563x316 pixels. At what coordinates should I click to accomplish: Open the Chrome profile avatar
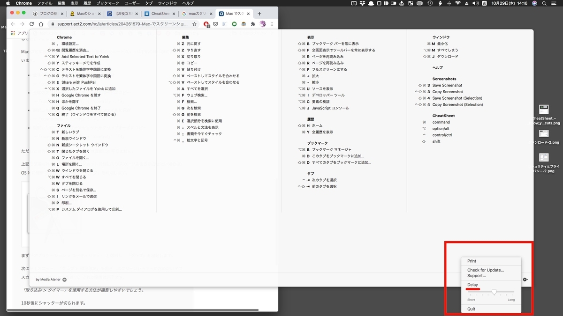pos(262,24)
